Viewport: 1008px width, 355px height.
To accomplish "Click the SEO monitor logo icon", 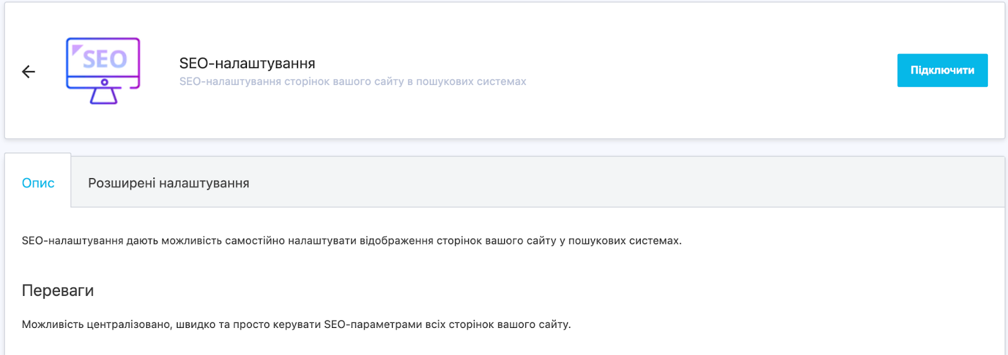I will click(103, 70).
